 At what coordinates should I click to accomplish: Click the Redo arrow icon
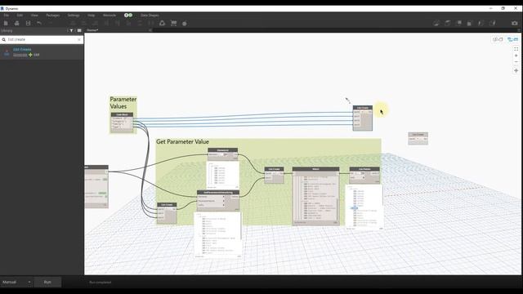(51, 23)
